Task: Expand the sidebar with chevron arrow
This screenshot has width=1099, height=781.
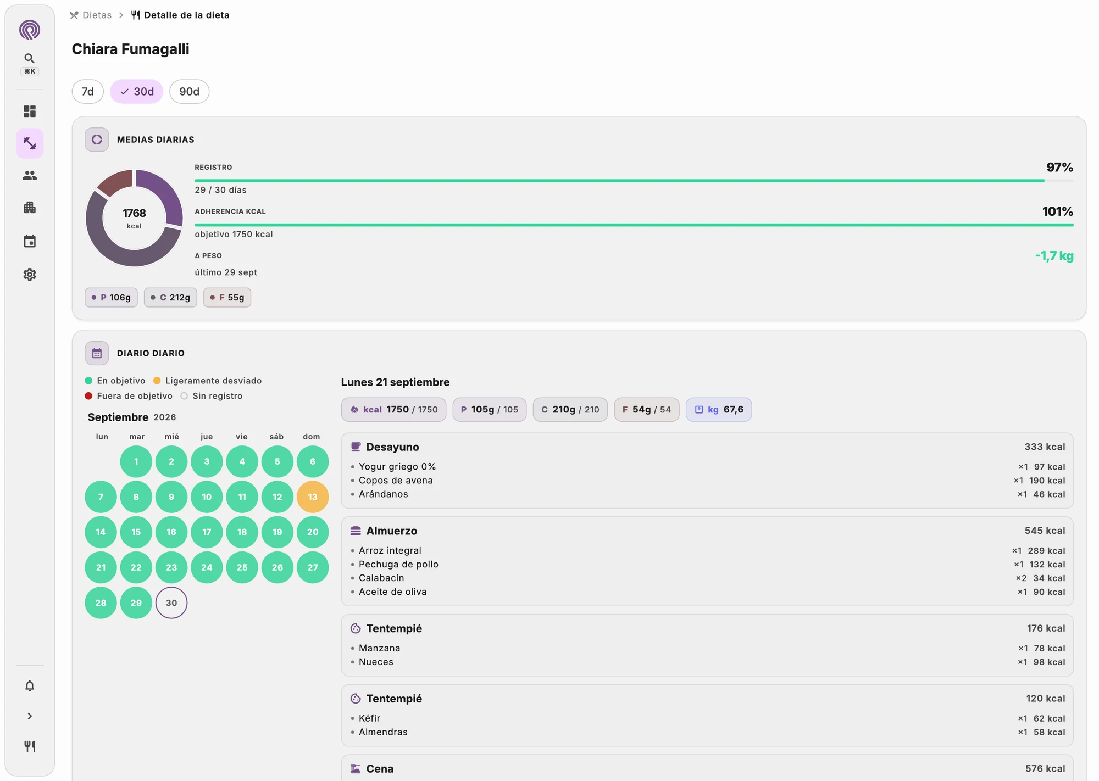Action: (x=30, y=716)
